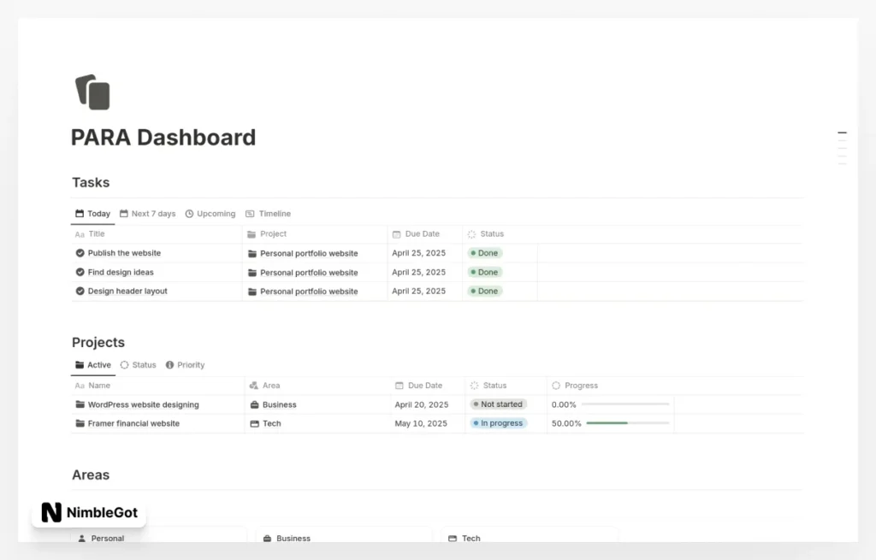Screen dimensions: 876x560
Task: Open the Status column header menu
Action: [x=491, y=233]
